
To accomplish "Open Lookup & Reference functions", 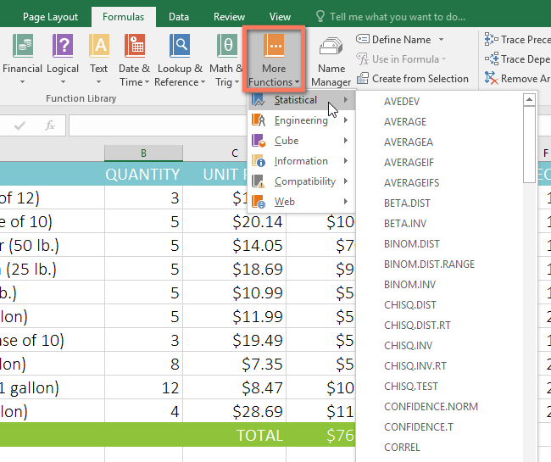I will pos(180,58).
